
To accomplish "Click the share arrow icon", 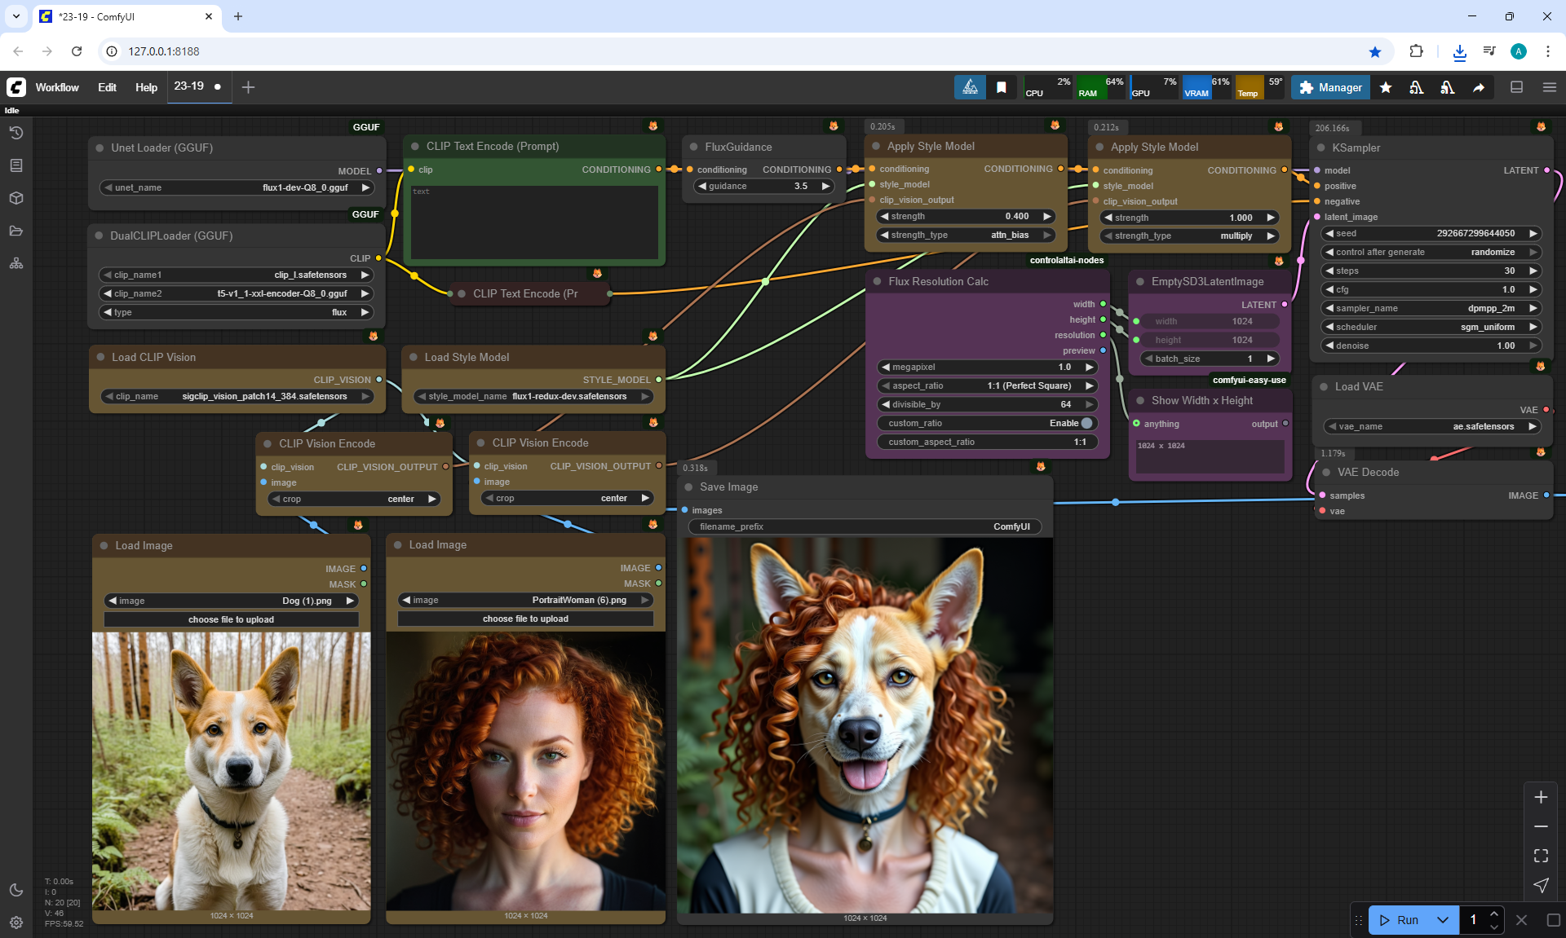I will (x=1479, y=87).
